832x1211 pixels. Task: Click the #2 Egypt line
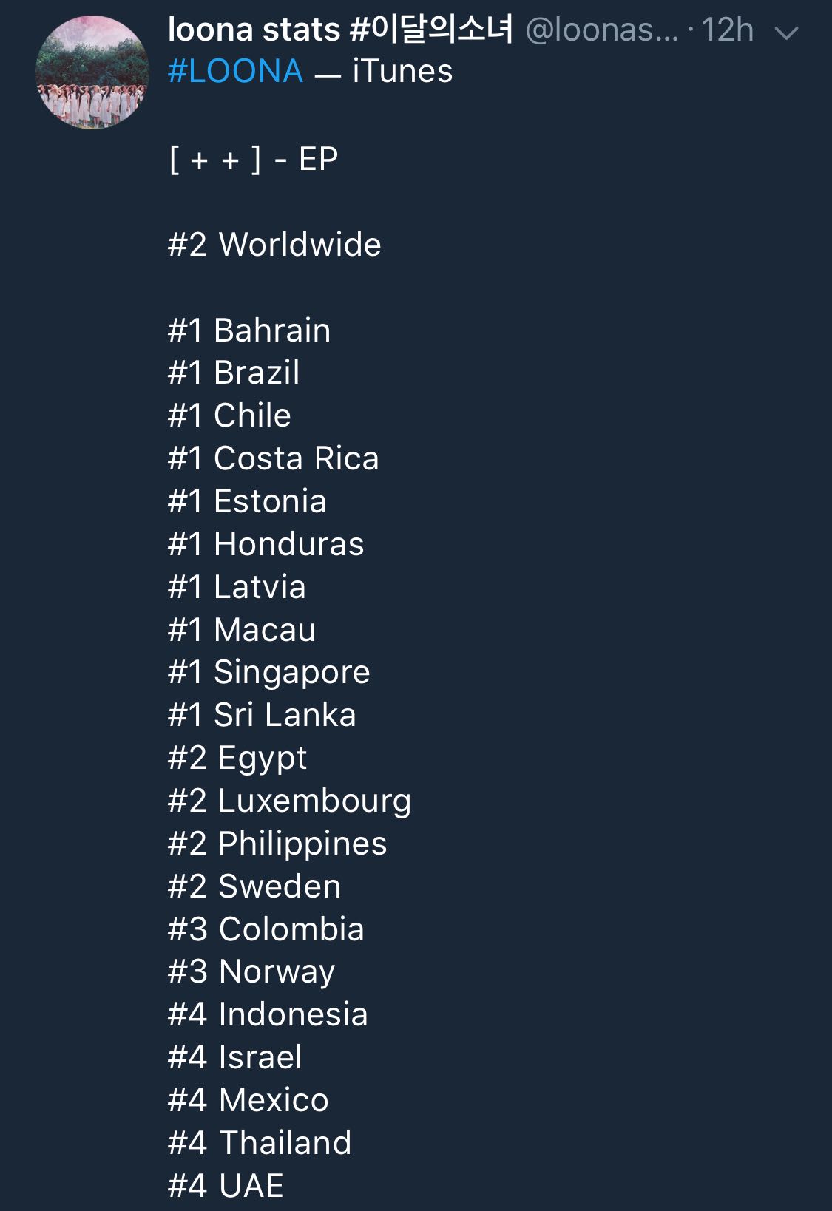tap(237, 758)
